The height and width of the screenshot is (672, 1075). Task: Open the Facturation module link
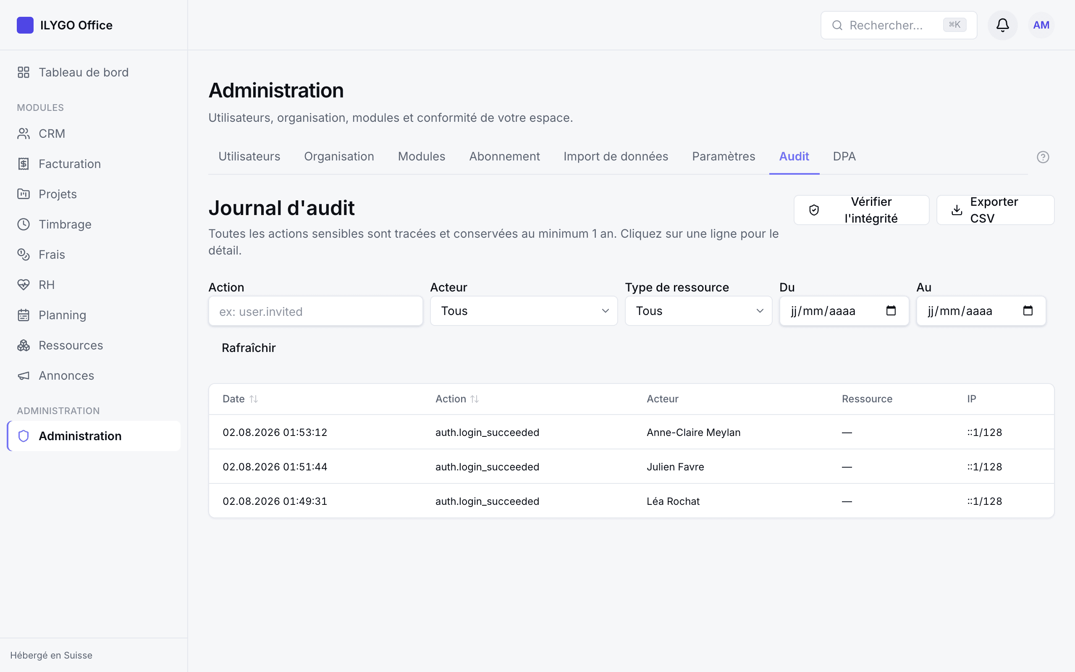tap(94, 163)
